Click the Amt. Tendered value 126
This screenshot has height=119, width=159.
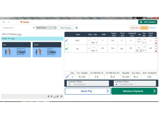[x=149, y=77]
